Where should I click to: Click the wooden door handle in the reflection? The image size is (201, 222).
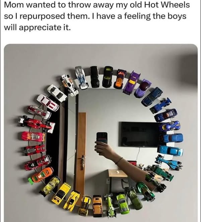pyautogui.click(x=83, y=162)
